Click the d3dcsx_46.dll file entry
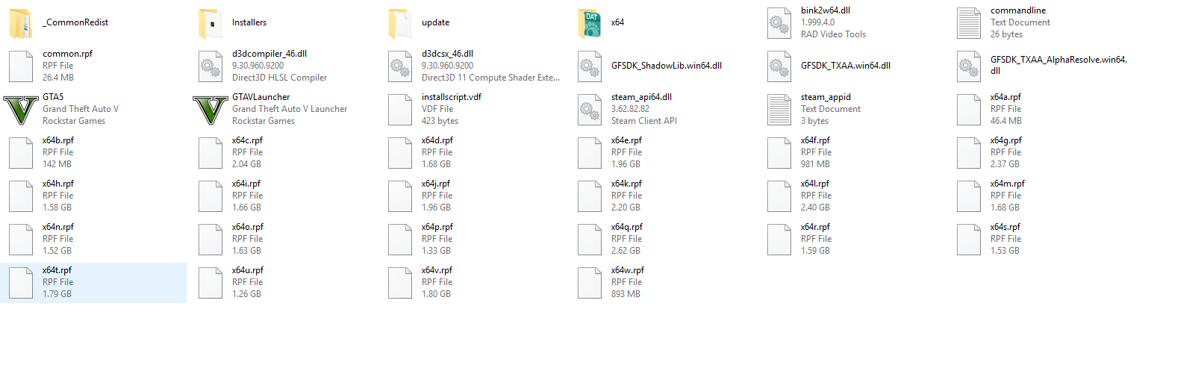 (474, 66)
